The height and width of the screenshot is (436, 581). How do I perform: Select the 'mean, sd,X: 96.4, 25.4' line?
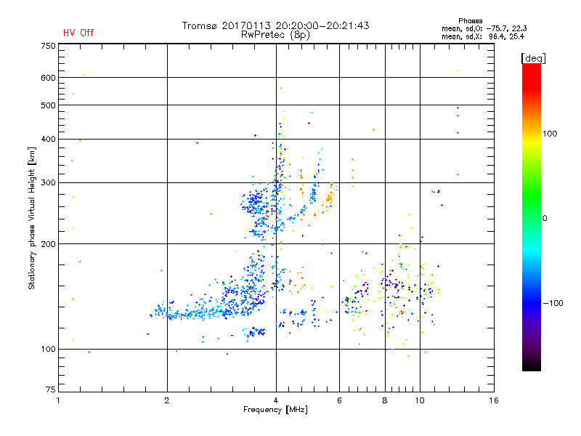click(482, 36)
